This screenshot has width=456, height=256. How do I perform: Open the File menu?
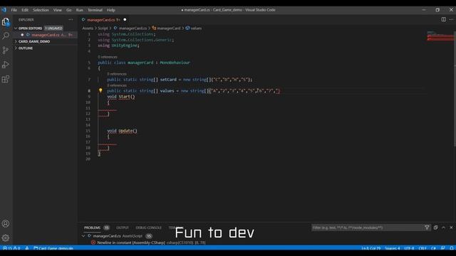pyautogui.click(x=14, y=10)
